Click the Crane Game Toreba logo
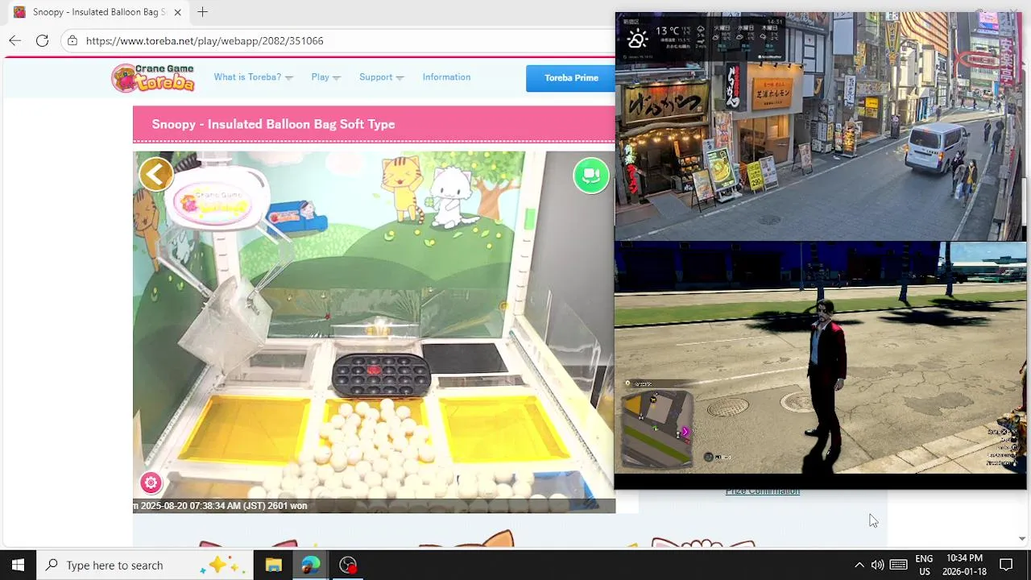This screenshot has height=580, width=1031. click(x=153, y=77)
